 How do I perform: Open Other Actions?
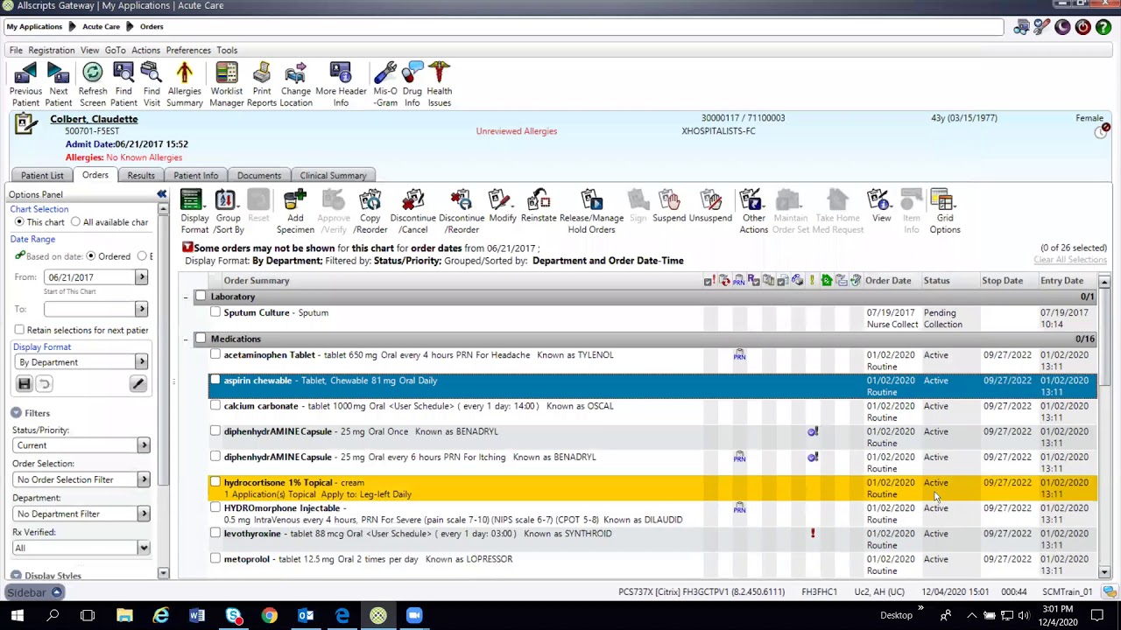753,211
